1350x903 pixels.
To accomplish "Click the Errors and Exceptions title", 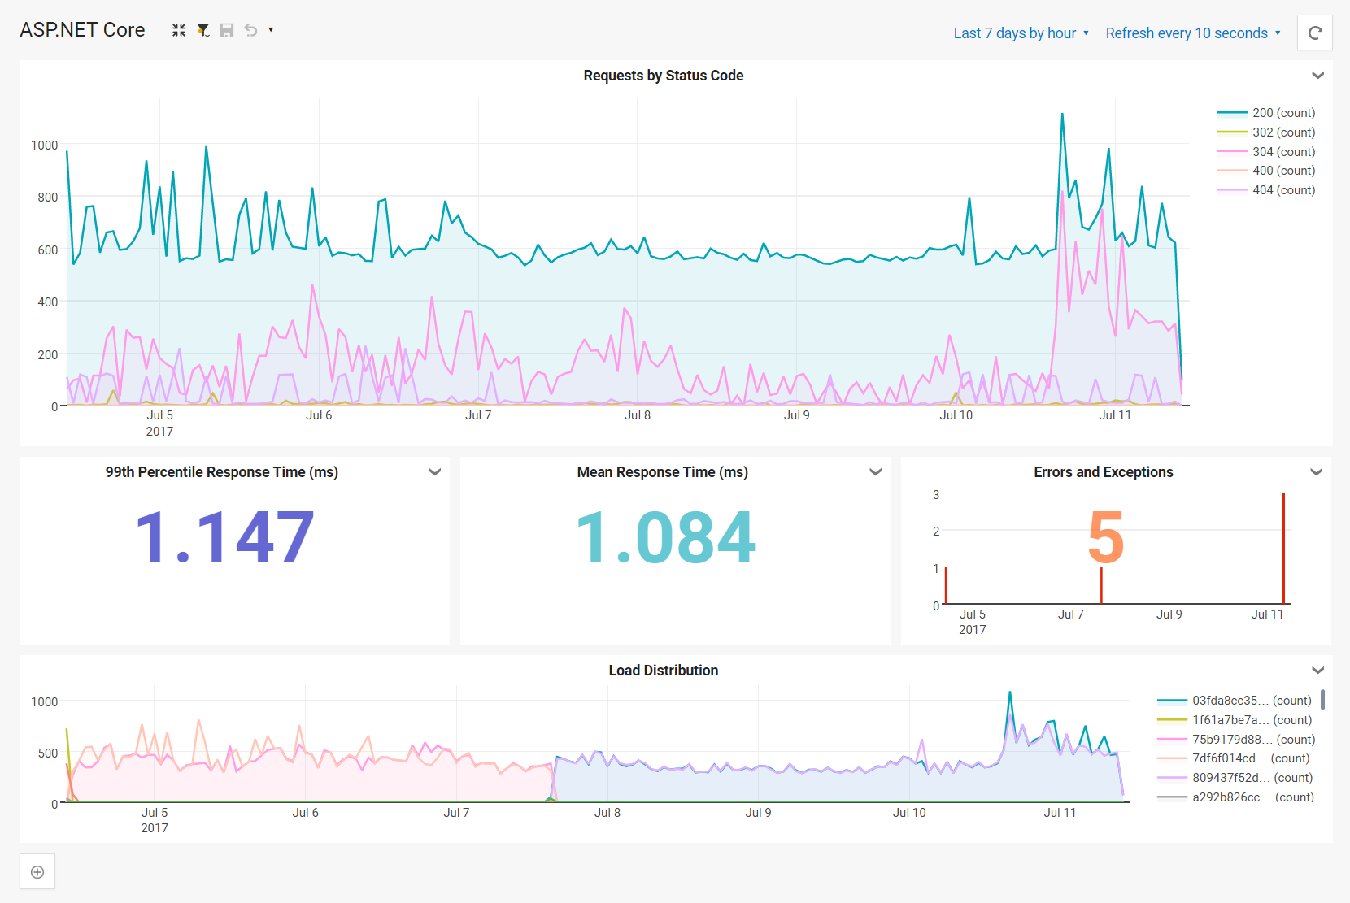I will tap(1104, 472).
